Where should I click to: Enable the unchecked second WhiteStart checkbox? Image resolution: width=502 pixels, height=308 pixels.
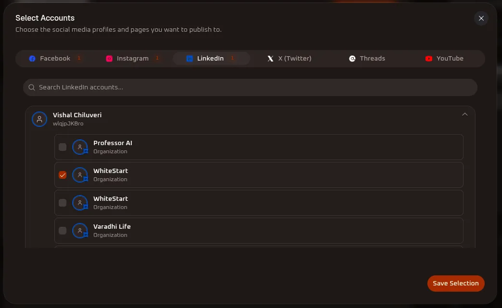[63, 203]
